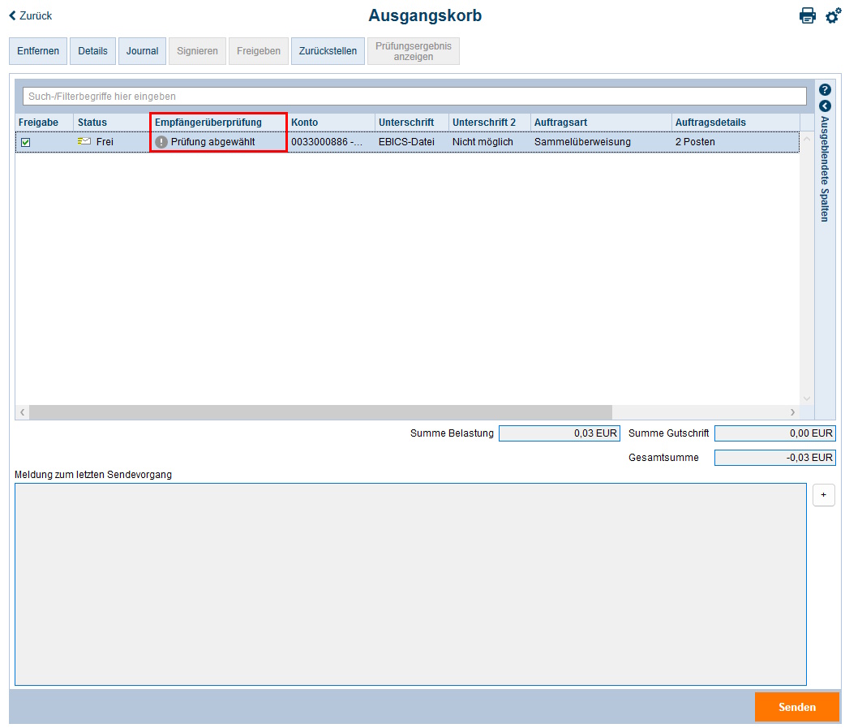Click the Entfernen button

point(38,51)
